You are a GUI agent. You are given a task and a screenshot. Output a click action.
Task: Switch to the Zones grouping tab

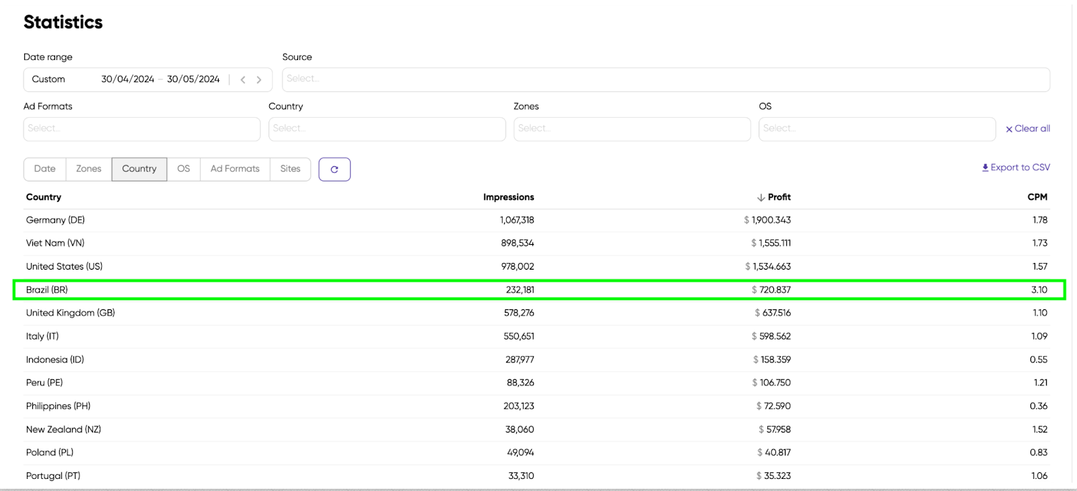pyautogui.click(x=89, y=169)
